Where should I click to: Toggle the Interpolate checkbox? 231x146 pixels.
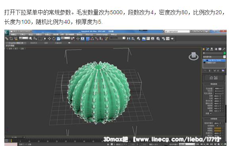211,113
